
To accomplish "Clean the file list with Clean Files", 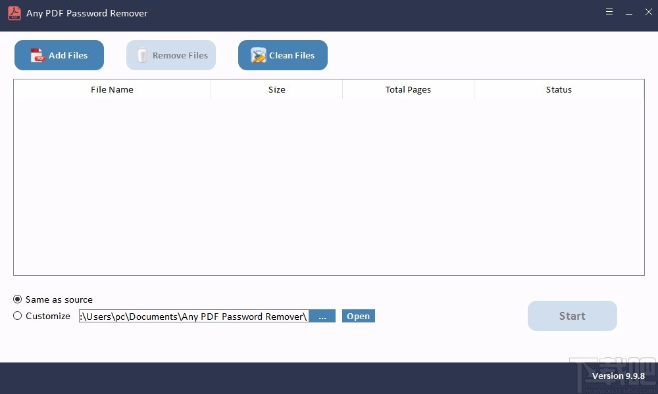I will (x=282, y=55).
